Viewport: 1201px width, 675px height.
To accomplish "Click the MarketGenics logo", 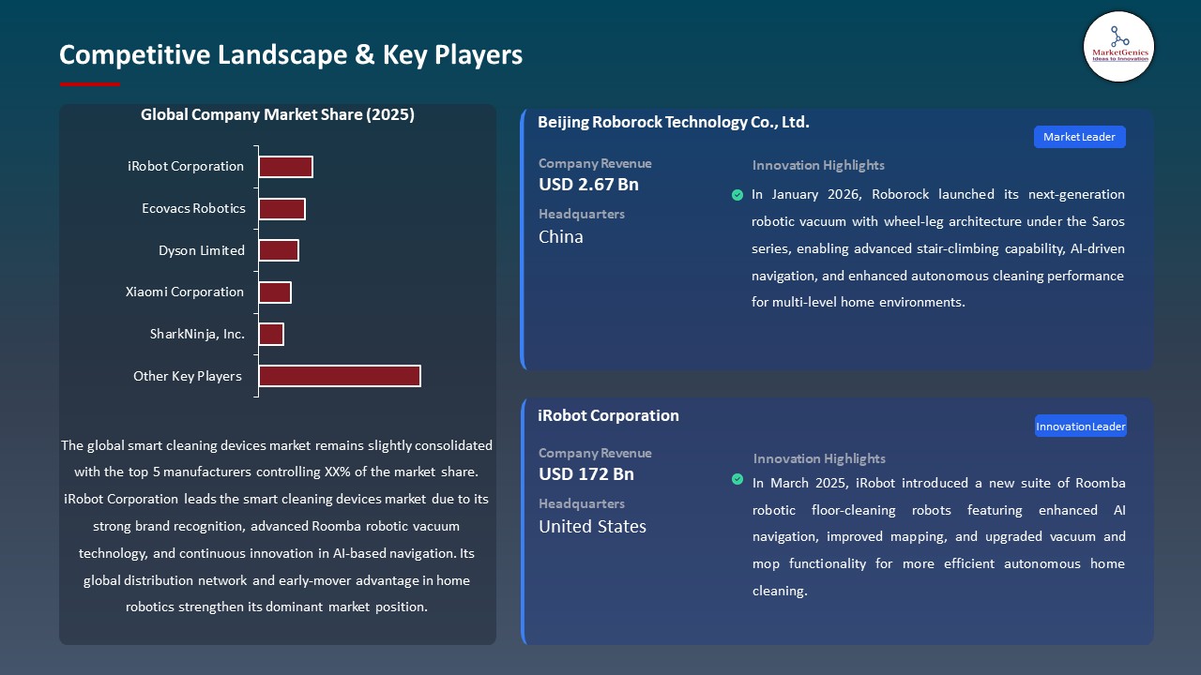I will (1118, 46).
